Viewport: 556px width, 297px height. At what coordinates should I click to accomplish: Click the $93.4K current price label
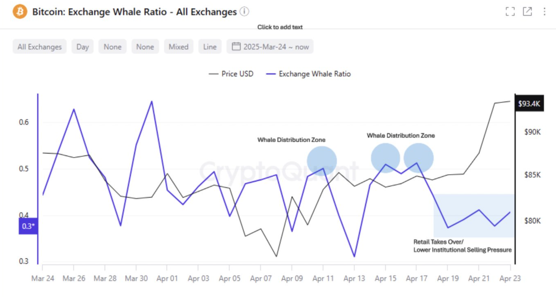(x=529, y=103)
